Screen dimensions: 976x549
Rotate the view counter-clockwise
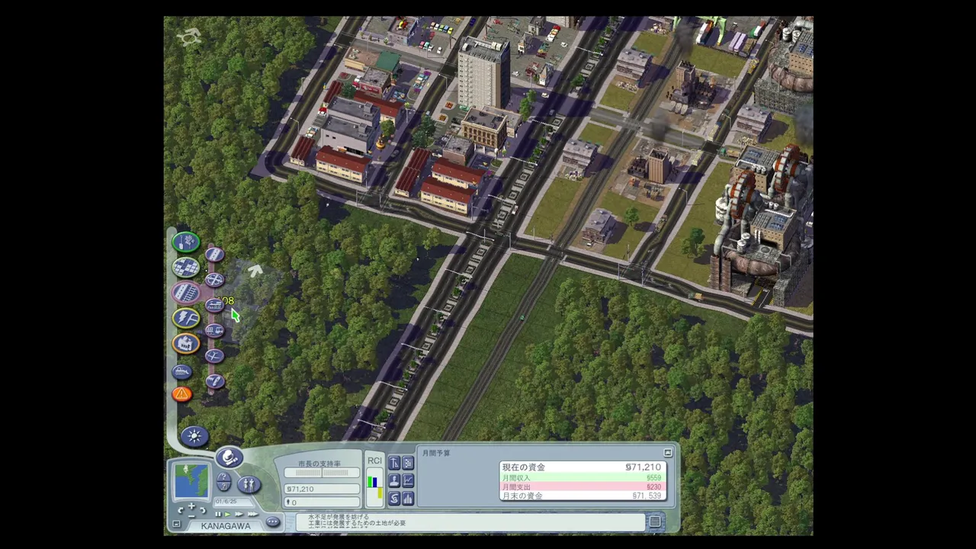click(x=181, y=510)
